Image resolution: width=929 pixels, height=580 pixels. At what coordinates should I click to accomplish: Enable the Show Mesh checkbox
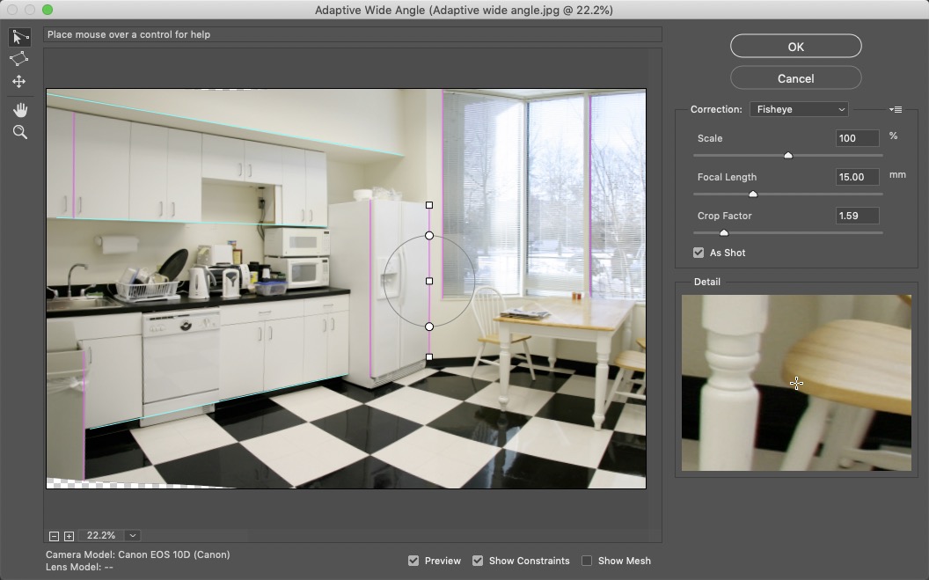click(587, 561)
